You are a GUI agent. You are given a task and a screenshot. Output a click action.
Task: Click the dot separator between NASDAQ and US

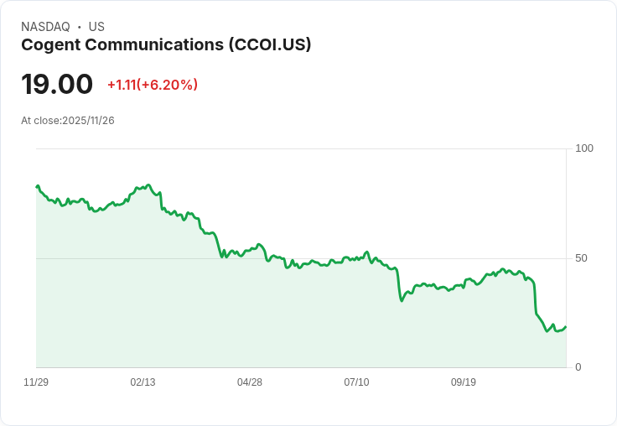click(x=79, y=27)
